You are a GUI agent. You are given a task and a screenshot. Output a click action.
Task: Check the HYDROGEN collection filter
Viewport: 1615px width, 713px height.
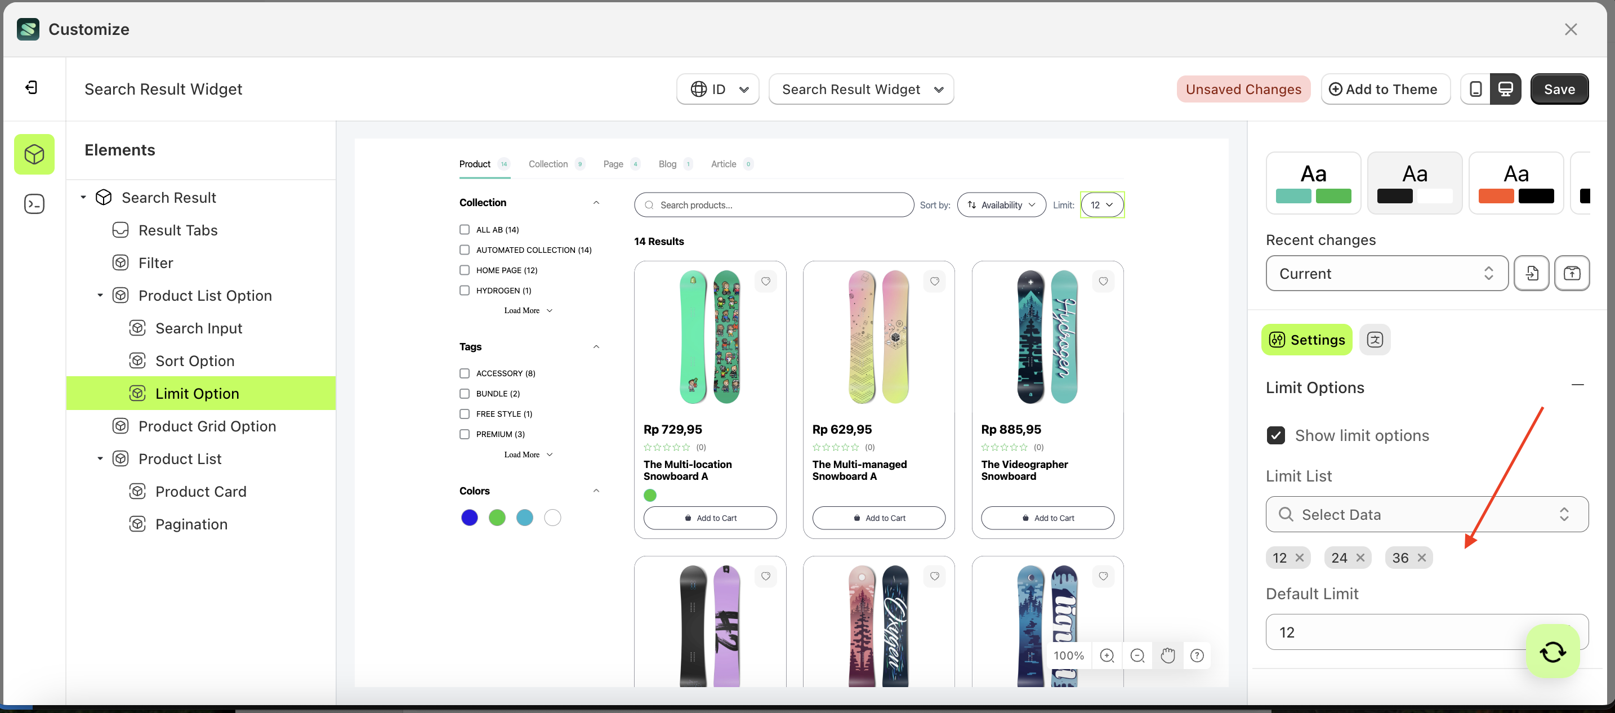coord(464,289)
